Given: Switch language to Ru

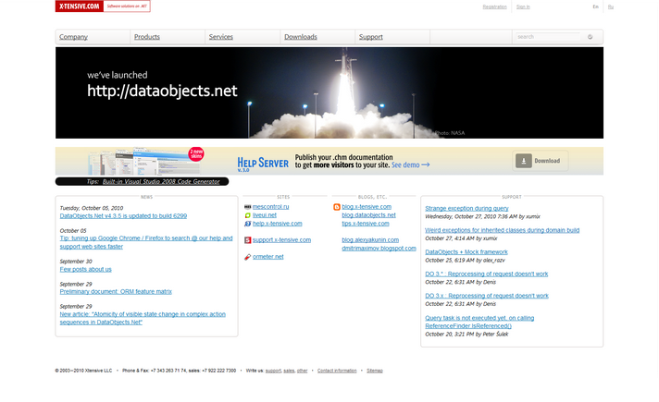Looking at the screenshot, I should coord(611,6).
